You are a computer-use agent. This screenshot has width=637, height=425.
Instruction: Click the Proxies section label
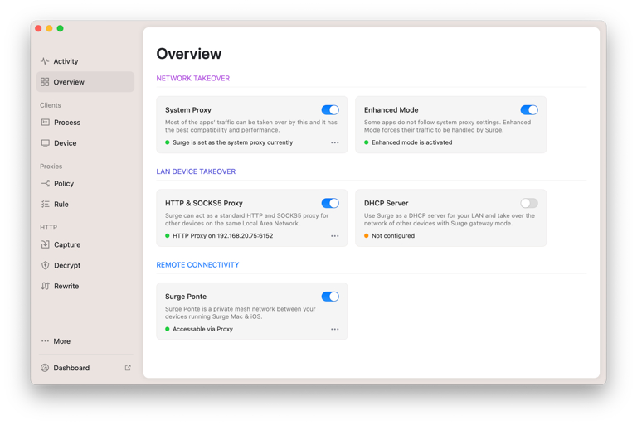[x=51, y=167]
